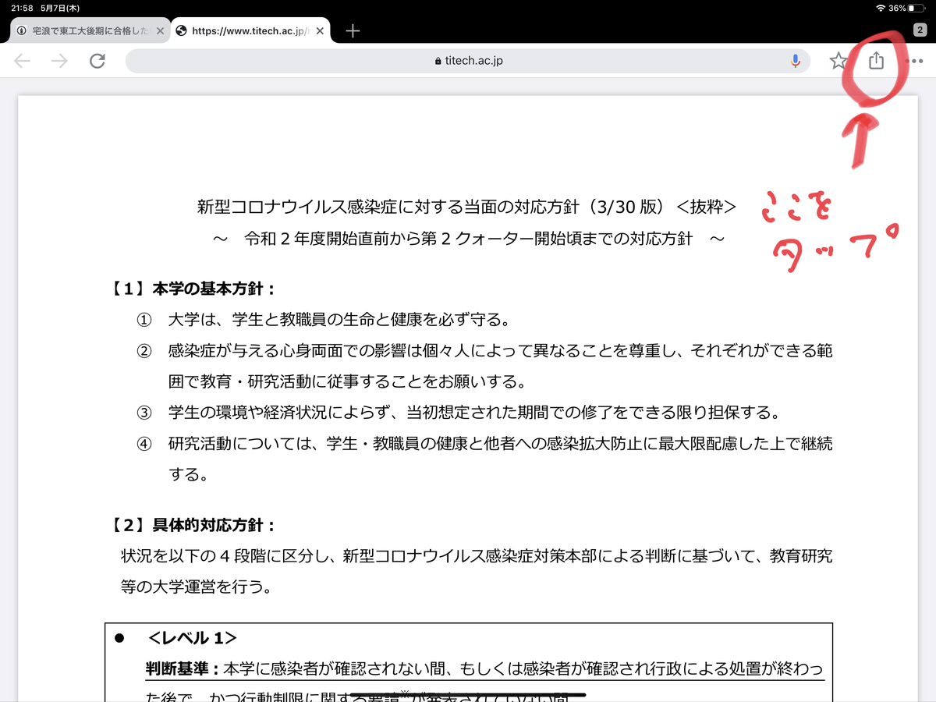936x702 pixels.
Task: Tap the share icon in the toolbar
Action: click(876, 60)
